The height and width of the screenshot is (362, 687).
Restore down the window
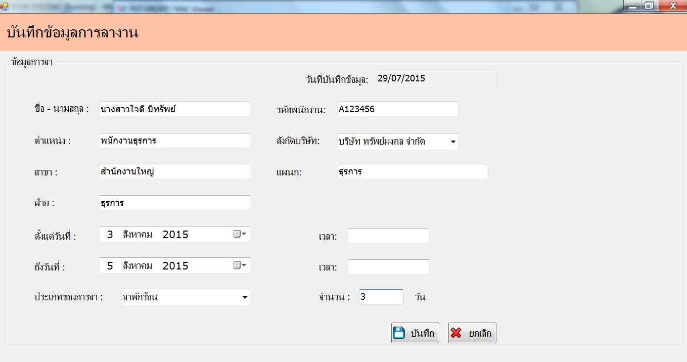(x=649, y=6)
